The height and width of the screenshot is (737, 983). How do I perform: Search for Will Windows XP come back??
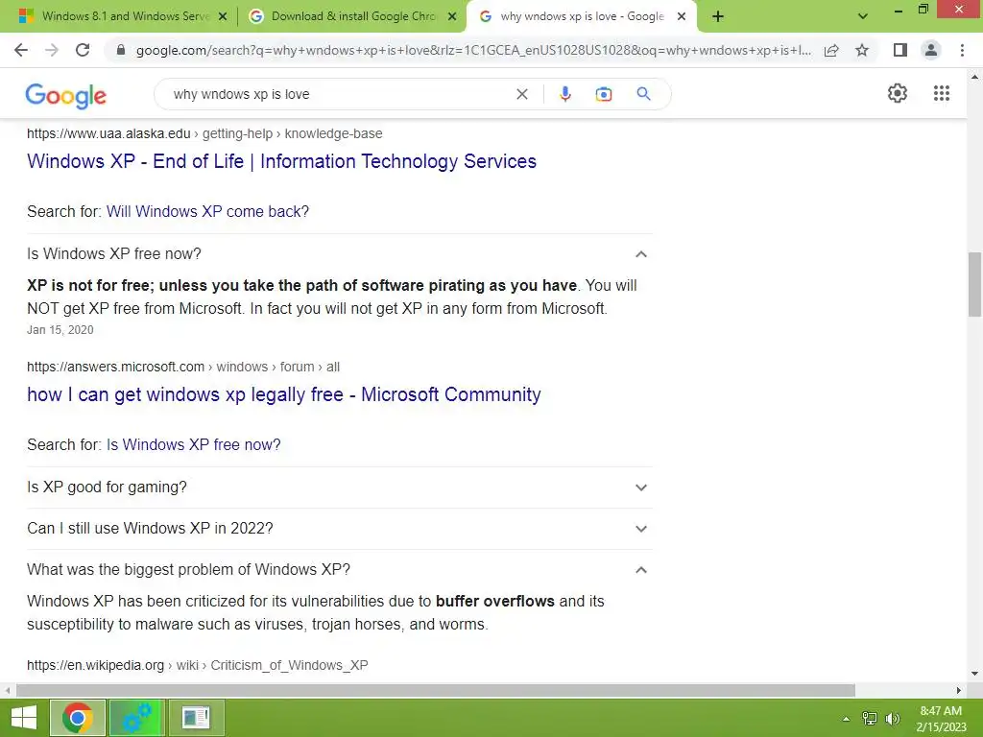[207, 211]
